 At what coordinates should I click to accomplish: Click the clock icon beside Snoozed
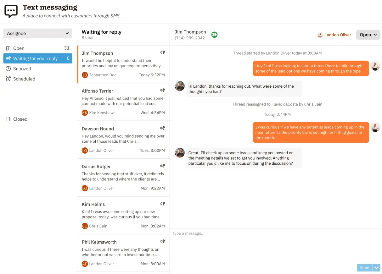(x=8, y=68)
